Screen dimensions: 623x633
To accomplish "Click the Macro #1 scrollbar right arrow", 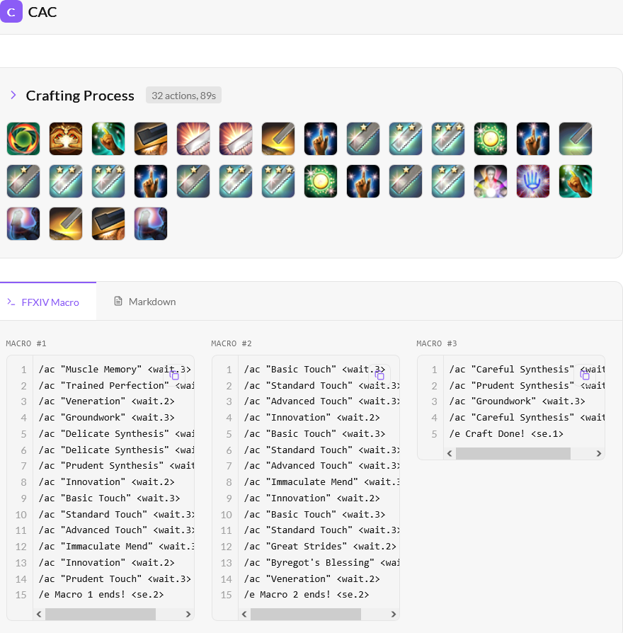I will pos(188,614).
